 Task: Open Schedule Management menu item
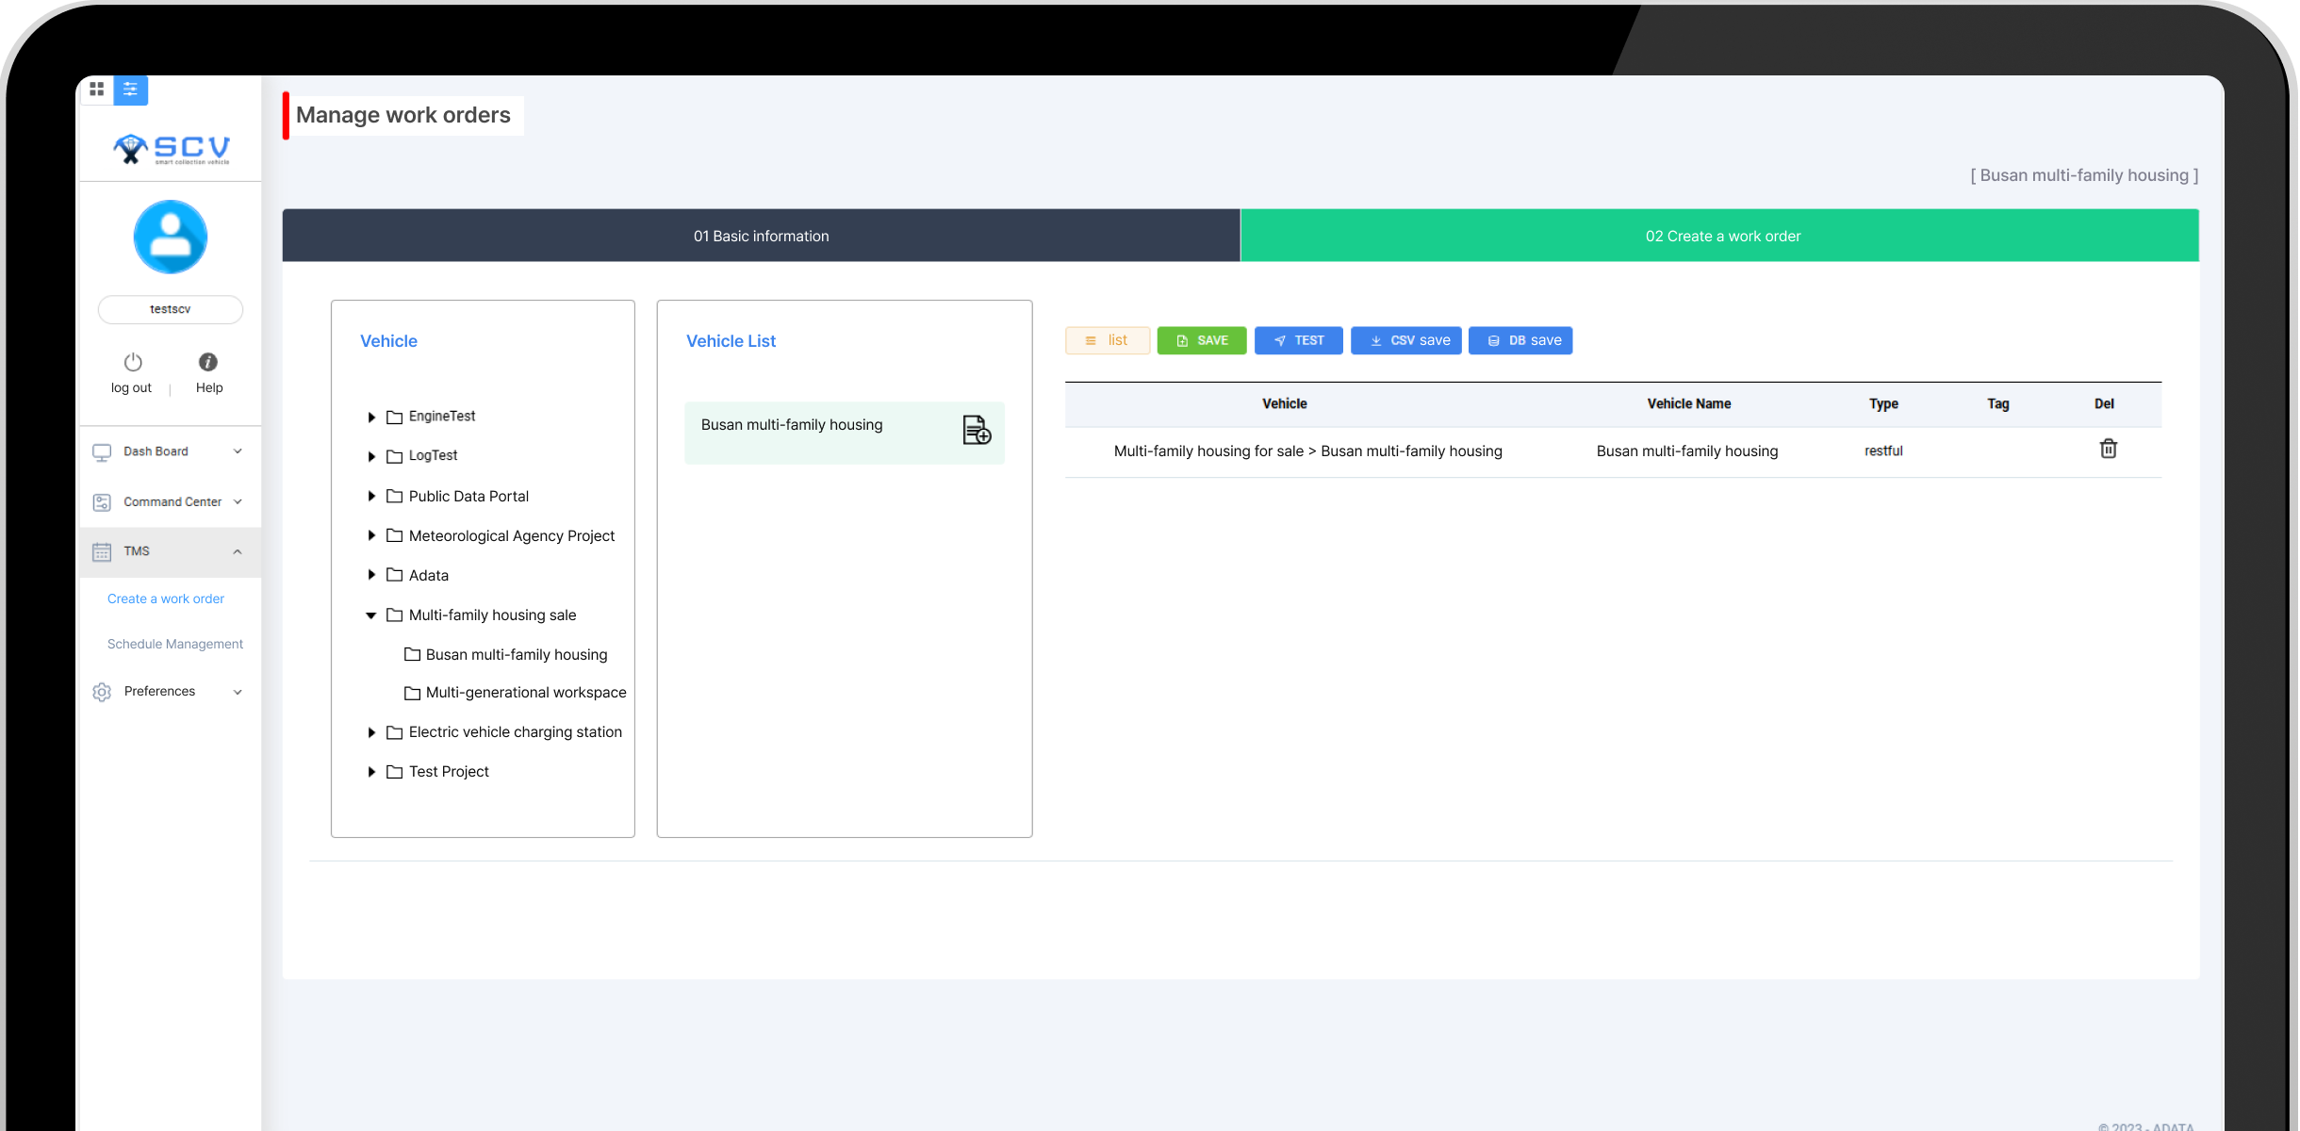tap(175, 644)
